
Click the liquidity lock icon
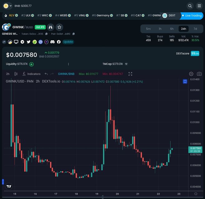[x=31, y=64]
